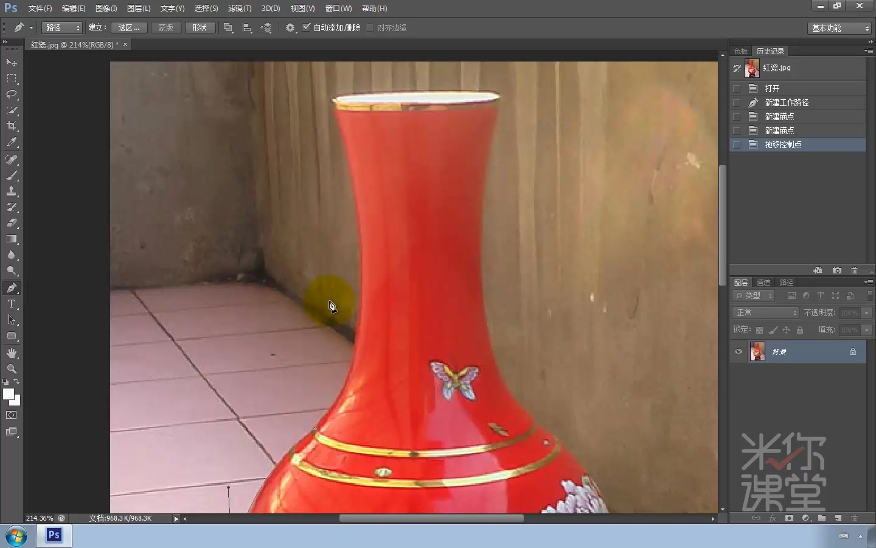This screenshot has width=876, height=548.
Task: Open pen tool gear settings
Action: [x=290, y=27]
